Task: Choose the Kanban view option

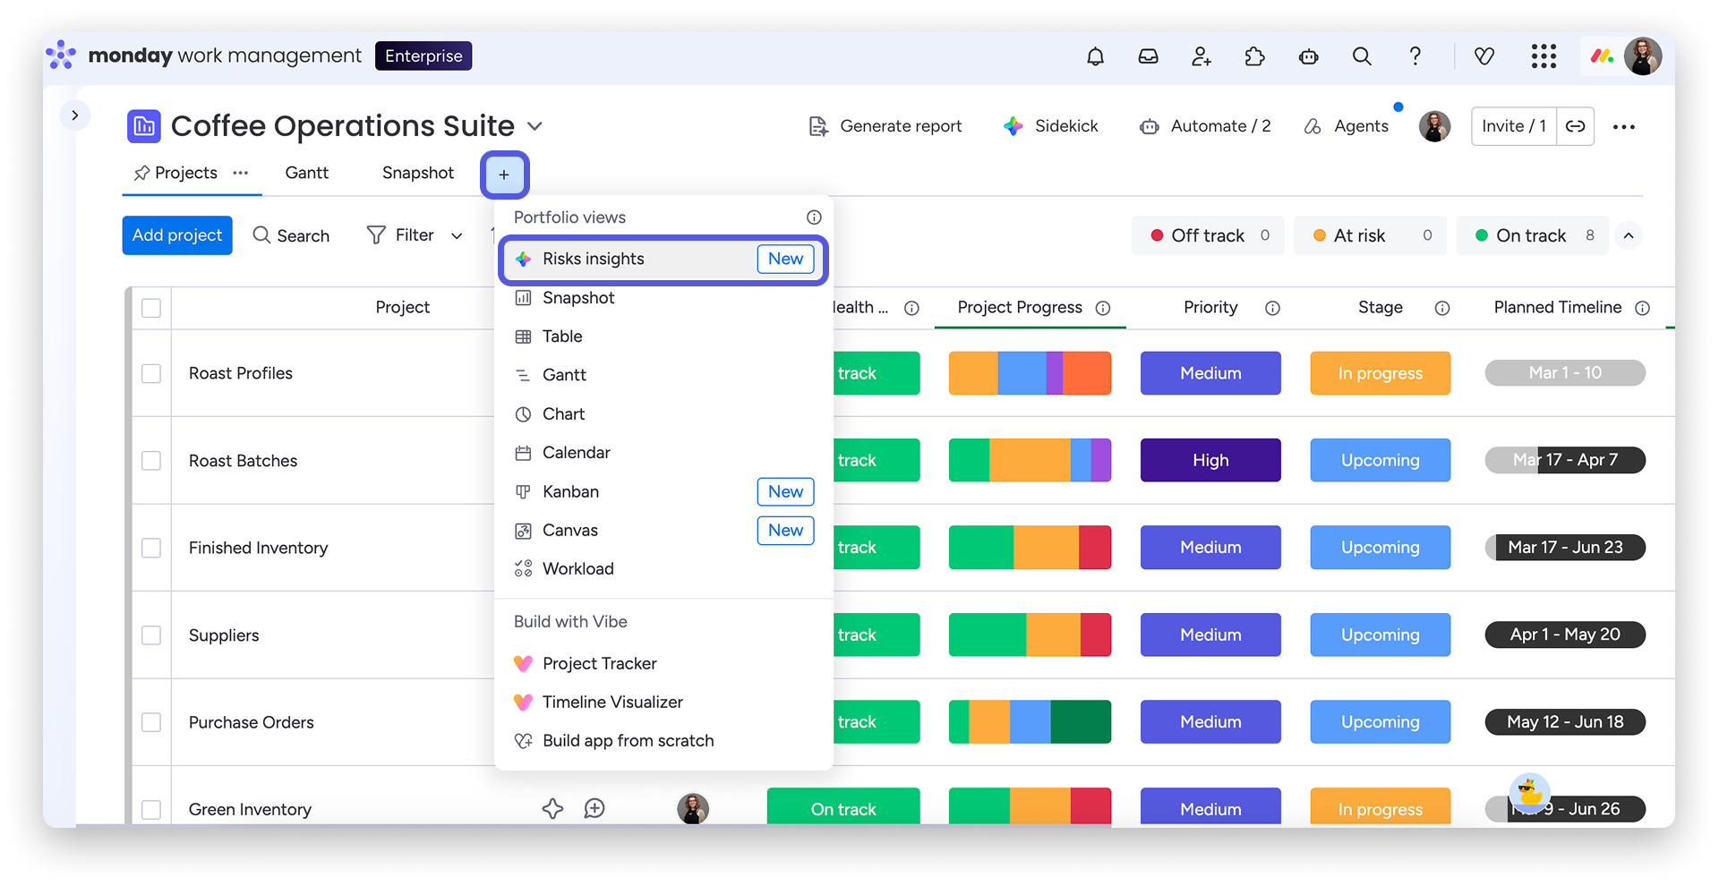Action: (663, 491)
